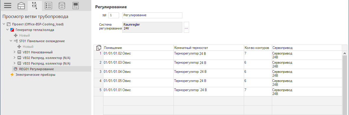Click the Регулирование name field
Image resolution: width=349 pixels, height=115 pixels.
(x=152, y=15)
